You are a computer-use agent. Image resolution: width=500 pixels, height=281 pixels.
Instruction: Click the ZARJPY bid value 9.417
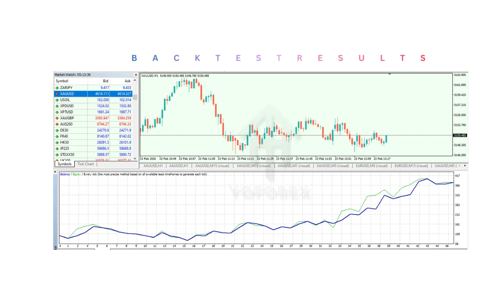click(105, 88)
